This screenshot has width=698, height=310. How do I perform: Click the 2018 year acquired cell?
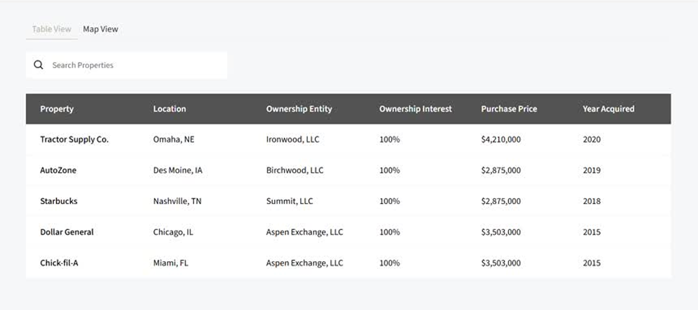[592, 201]
